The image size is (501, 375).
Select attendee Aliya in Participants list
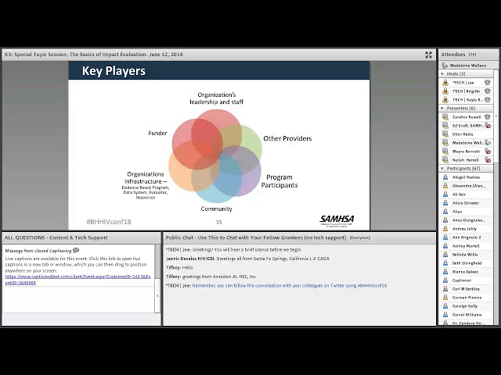pos(466,212)
